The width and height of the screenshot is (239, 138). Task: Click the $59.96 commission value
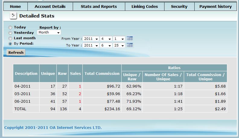(x=113, y=94)
